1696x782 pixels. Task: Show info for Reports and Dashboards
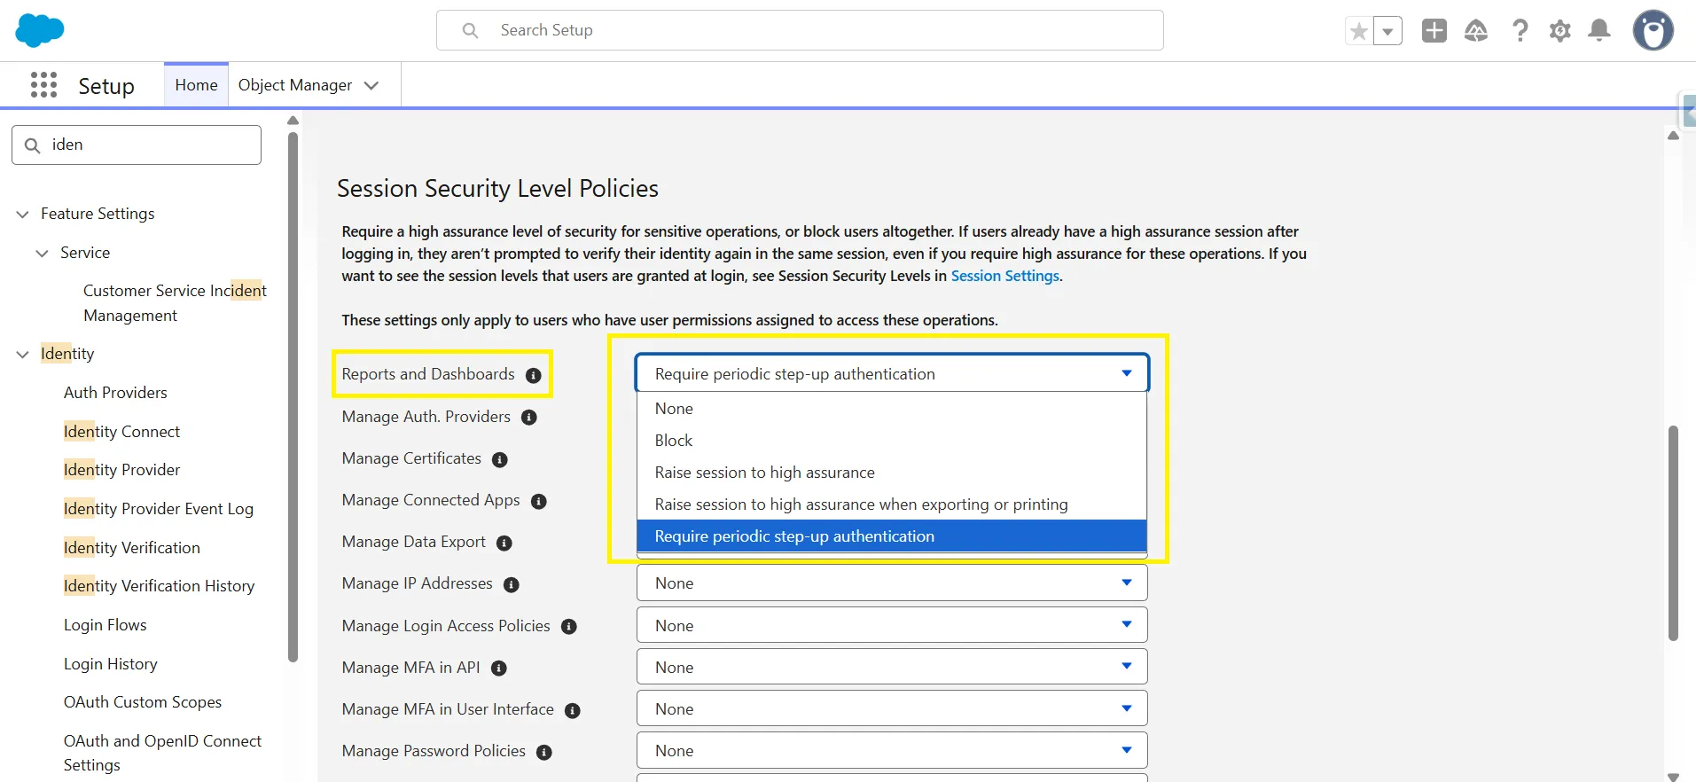tap(534, 375)
